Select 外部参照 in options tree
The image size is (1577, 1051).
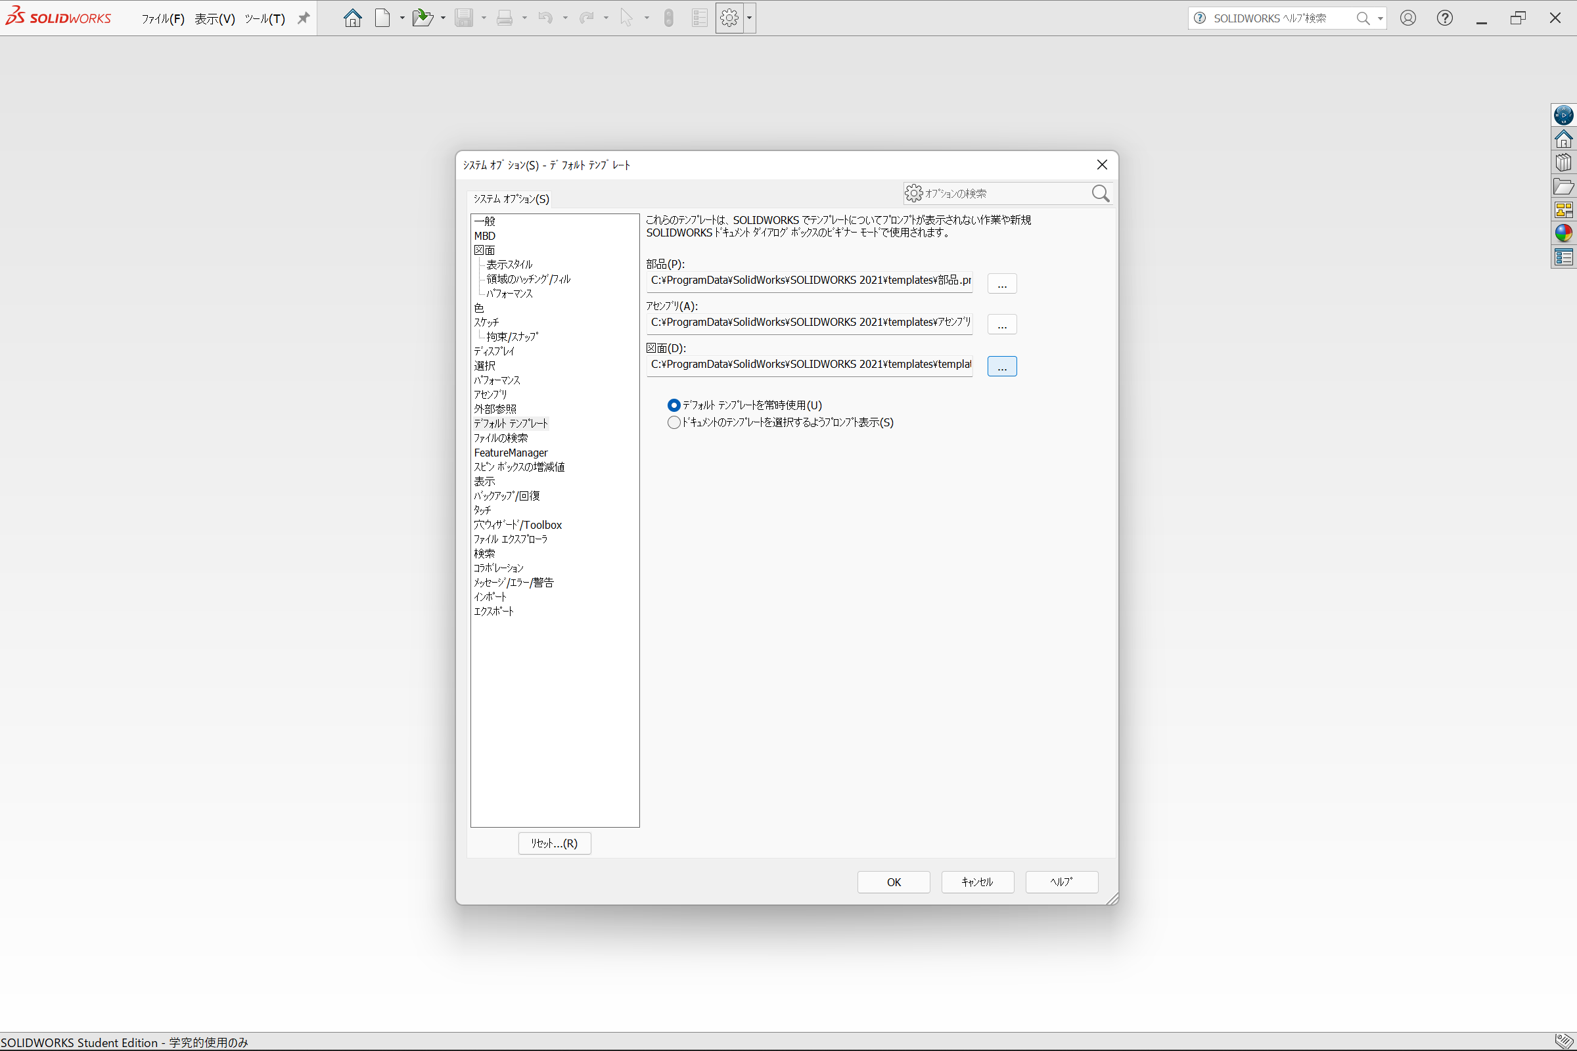(x=495, y=409)
